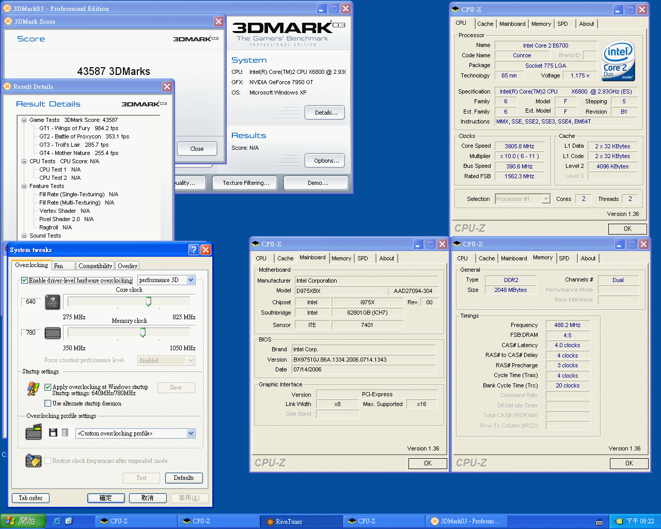Click the broom chip icon near Restore clock frequencies
This screenshot has height=529, width=661.
click(x=34, y=460)
